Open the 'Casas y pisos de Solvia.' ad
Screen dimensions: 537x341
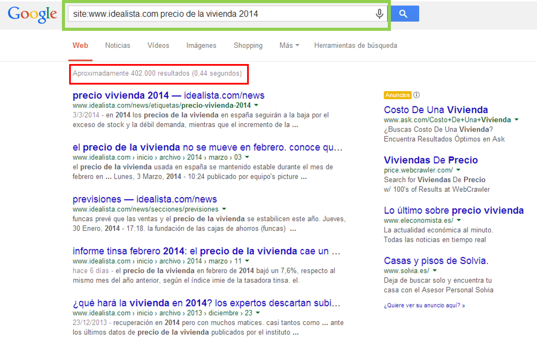pos(436,261)
